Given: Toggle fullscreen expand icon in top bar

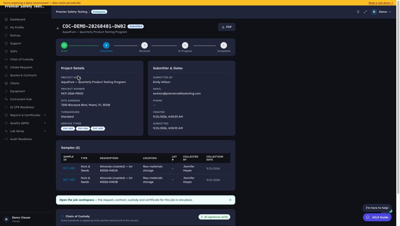Looking at the screenshot, I should point(365,12).
